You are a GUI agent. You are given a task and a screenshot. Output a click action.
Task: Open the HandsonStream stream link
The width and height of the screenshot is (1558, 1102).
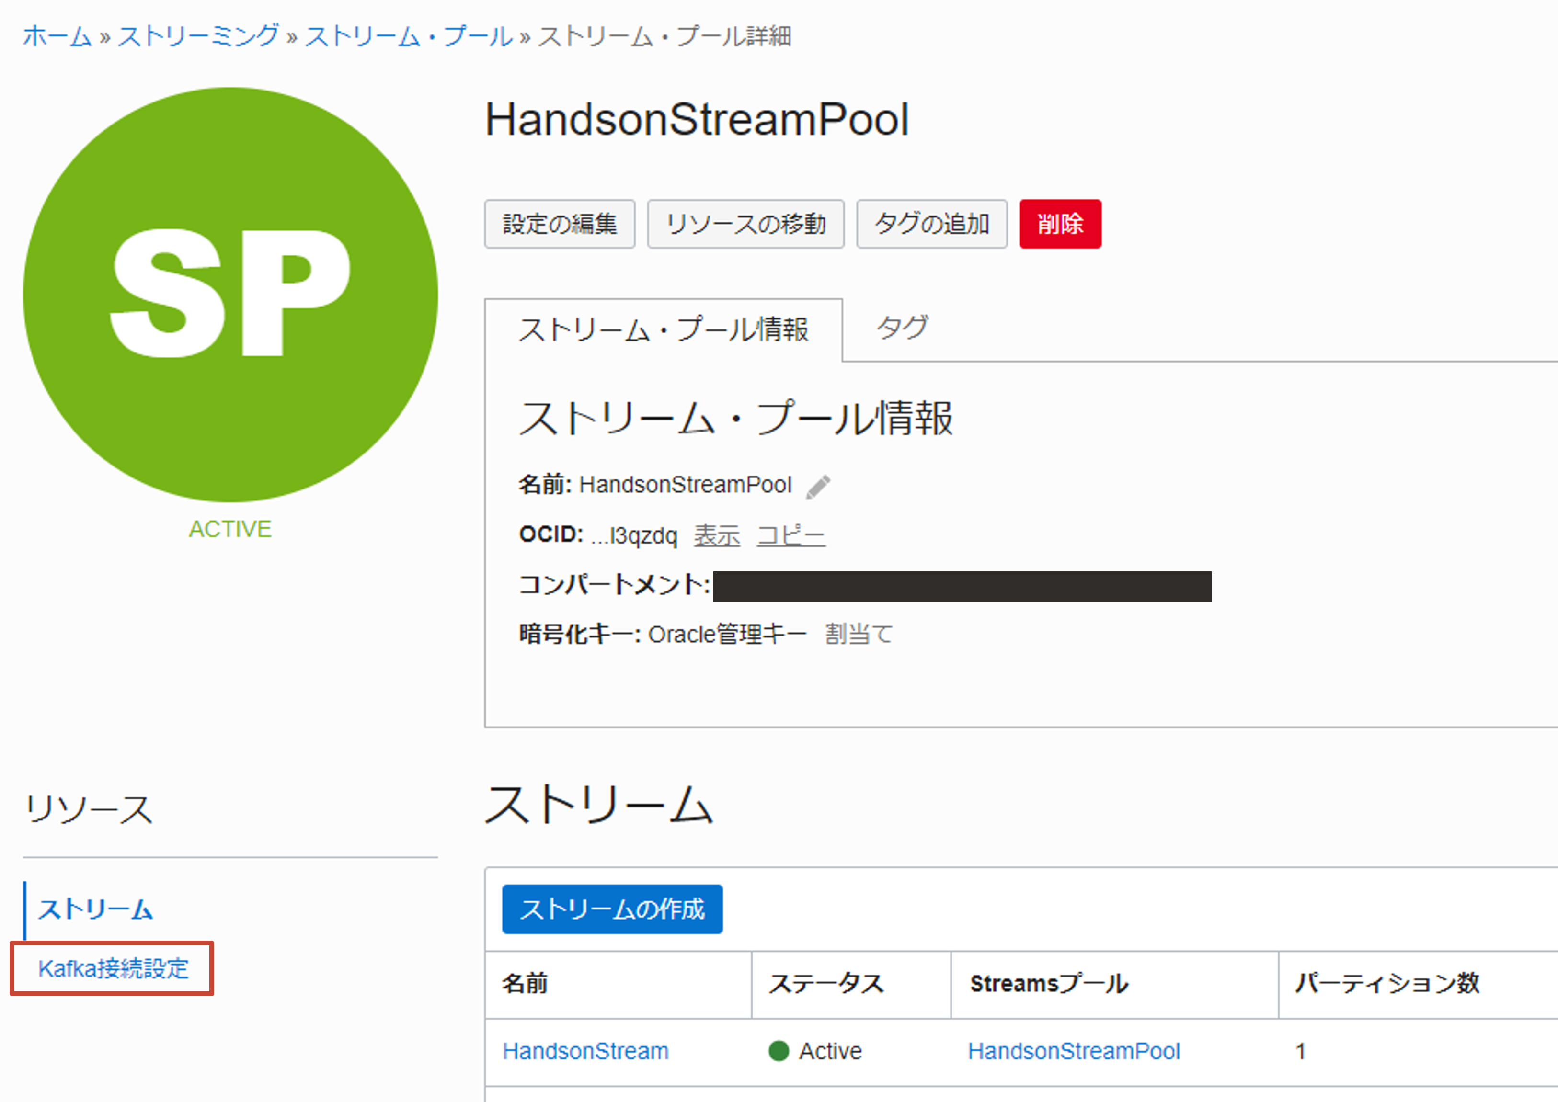pyautogui.click(x=585, y=1051)
